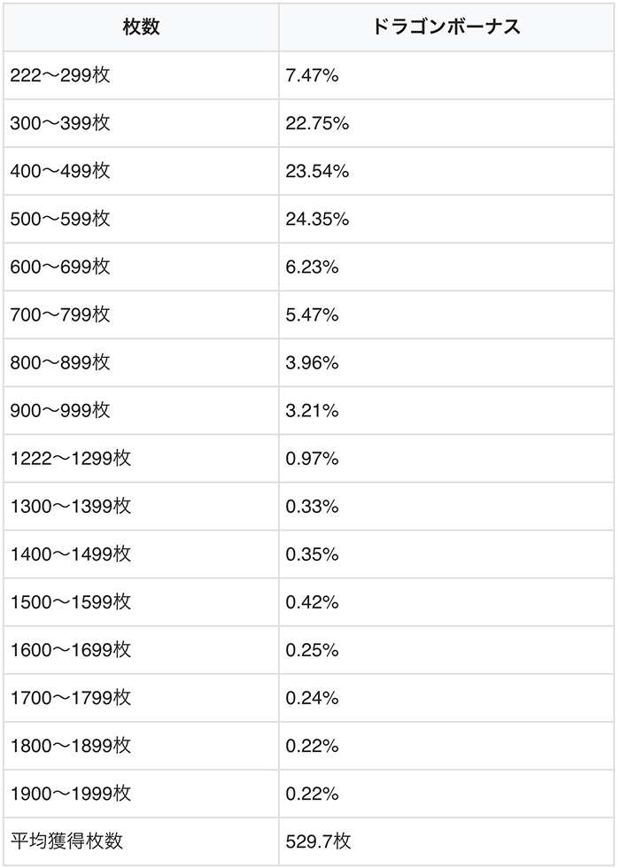This screenshot has height=868, width=620.
Task: Click the 平均獲得枚数 row label
Action: coord(66,841)
